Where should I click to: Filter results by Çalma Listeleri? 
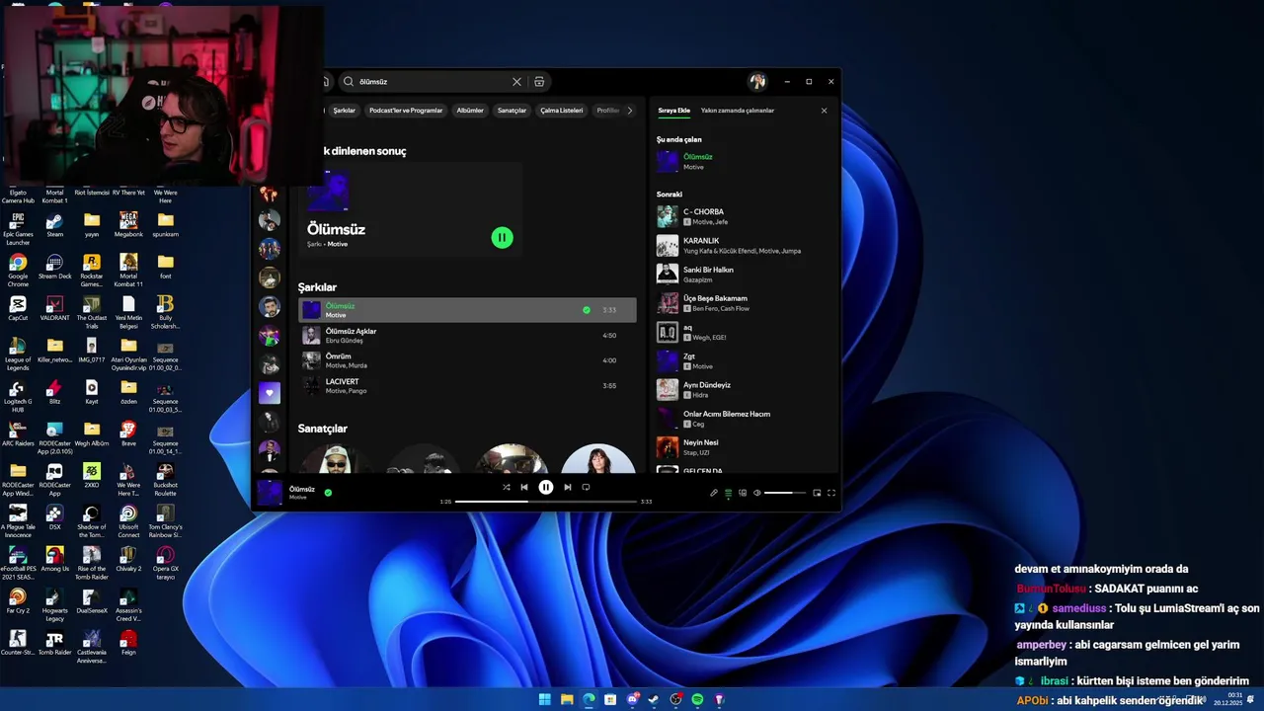click(562, 111)
